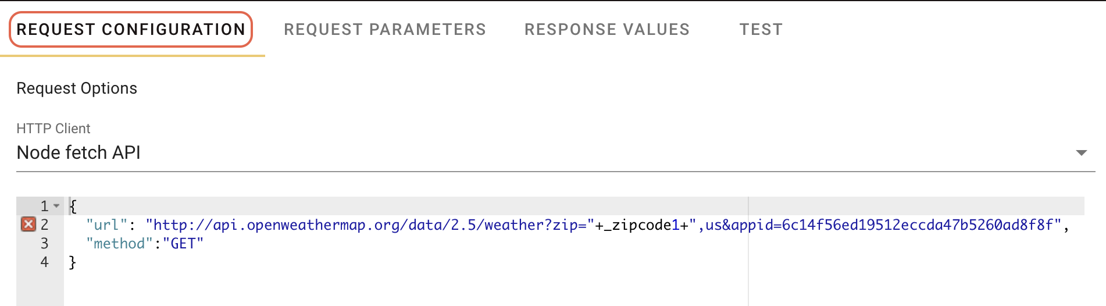Click the red error icon on line 2
This screenshot has height=306, width=1106.
(28, 224)
